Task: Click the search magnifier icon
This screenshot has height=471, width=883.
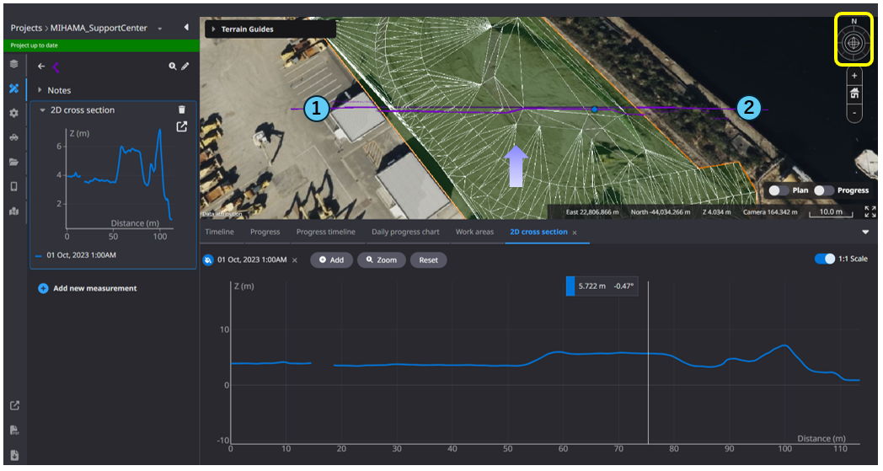Action: point(172,66)
